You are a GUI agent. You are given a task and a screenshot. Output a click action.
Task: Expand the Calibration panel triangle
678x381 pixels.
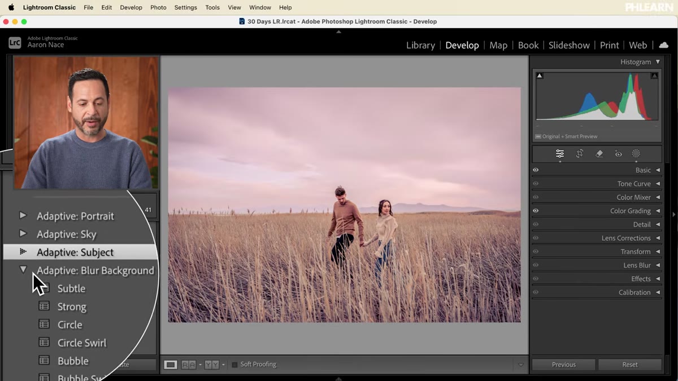[x=658, y=293]
